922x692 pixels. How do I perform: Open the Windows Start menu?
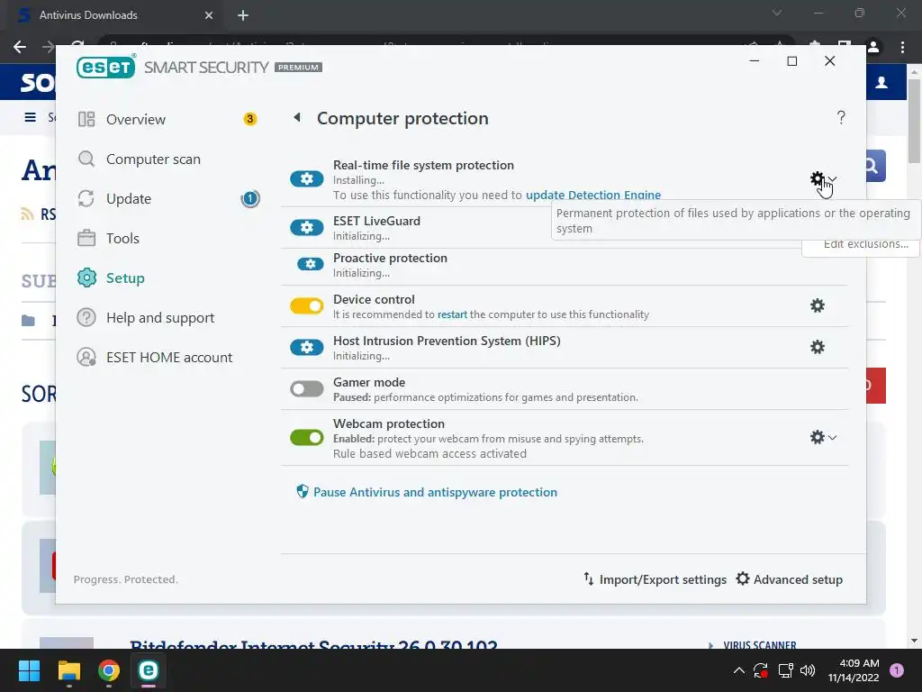pos(29,670)
